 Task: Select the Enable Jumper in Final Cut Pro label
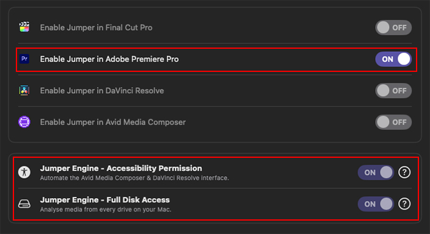(x=96, y=27)
